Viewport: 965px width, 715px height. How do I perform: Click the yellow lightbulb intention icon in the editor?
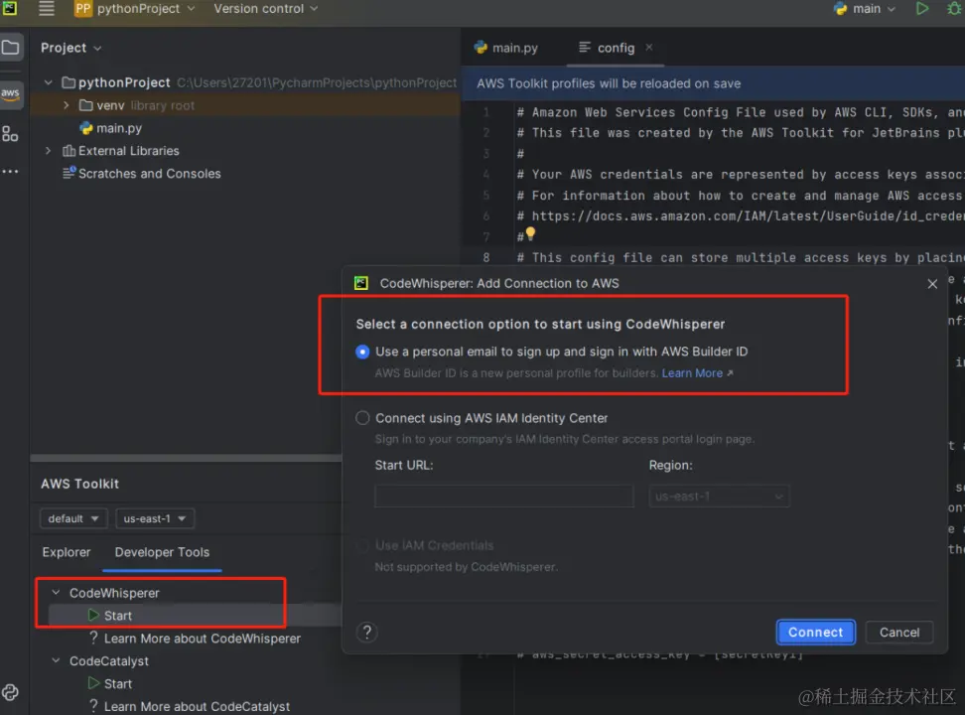530,233
